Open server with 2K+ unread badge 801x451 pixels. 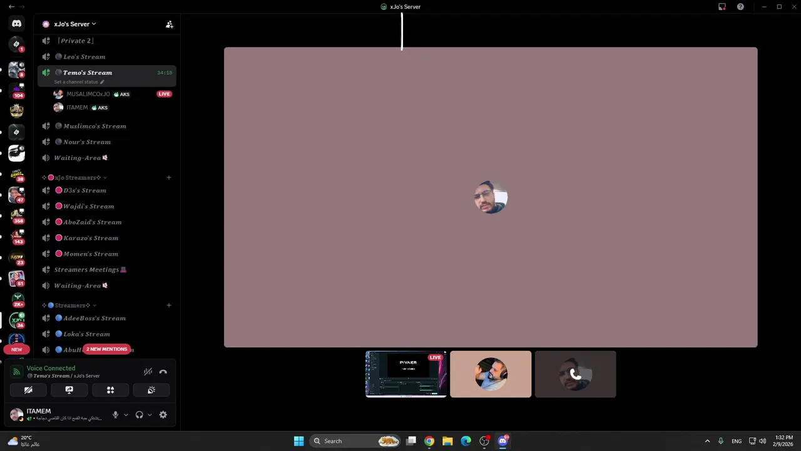pos(17,299)
